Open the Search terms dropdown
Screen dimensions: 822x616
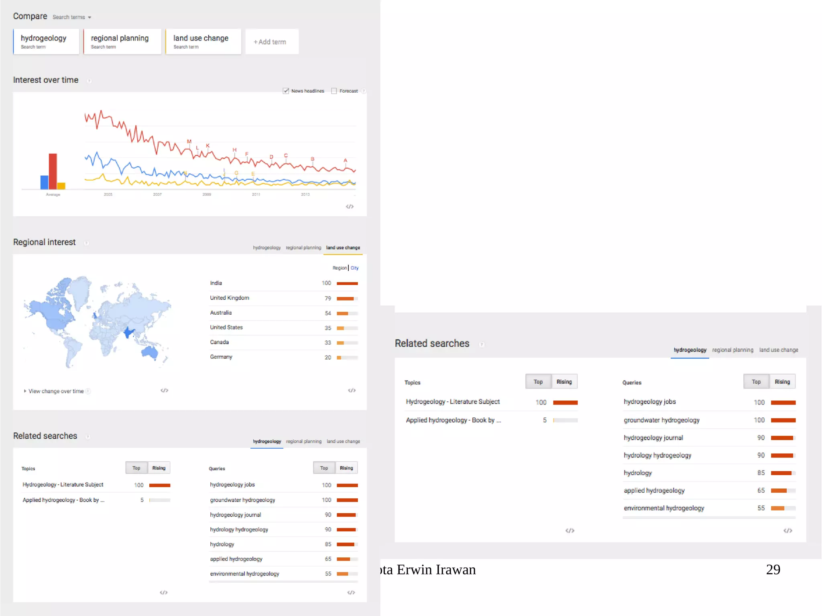[x=72, y=17]
